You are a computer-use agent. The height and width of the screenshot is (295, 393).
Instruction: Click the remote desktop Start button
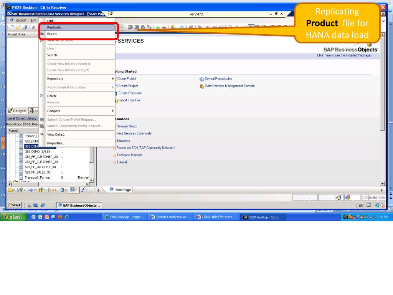14,205
